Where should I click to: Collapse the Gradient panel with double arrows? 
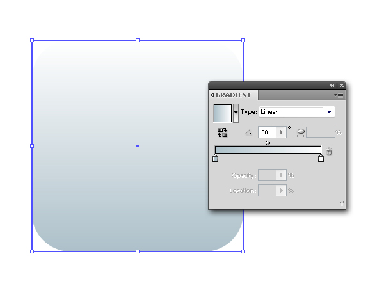(332, 86)
